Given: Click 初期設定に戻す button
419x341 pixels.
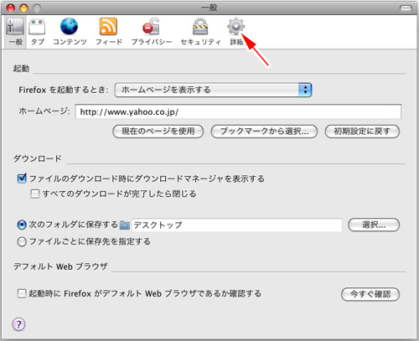Looking at the screenshot, I should click(362, 132).
